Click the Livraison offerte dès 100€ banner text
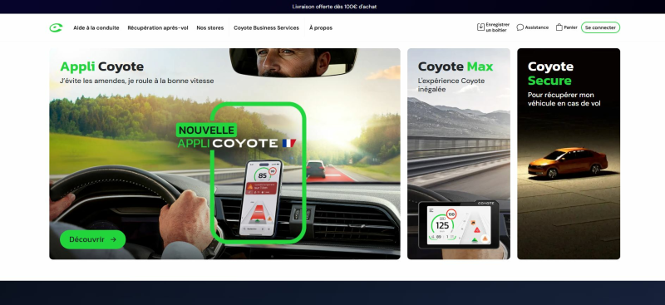This screenshot has width=665, height=305. 334,7
